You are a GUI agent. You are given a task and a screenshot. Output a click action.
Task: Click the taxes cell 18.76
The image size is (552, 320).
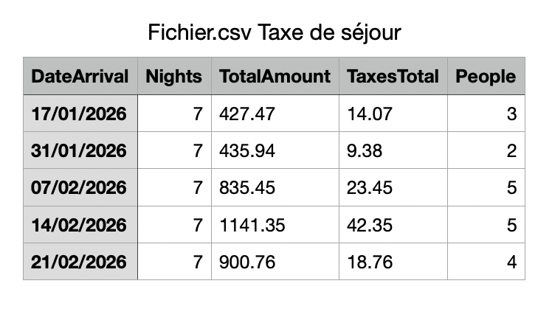(393, 261)
